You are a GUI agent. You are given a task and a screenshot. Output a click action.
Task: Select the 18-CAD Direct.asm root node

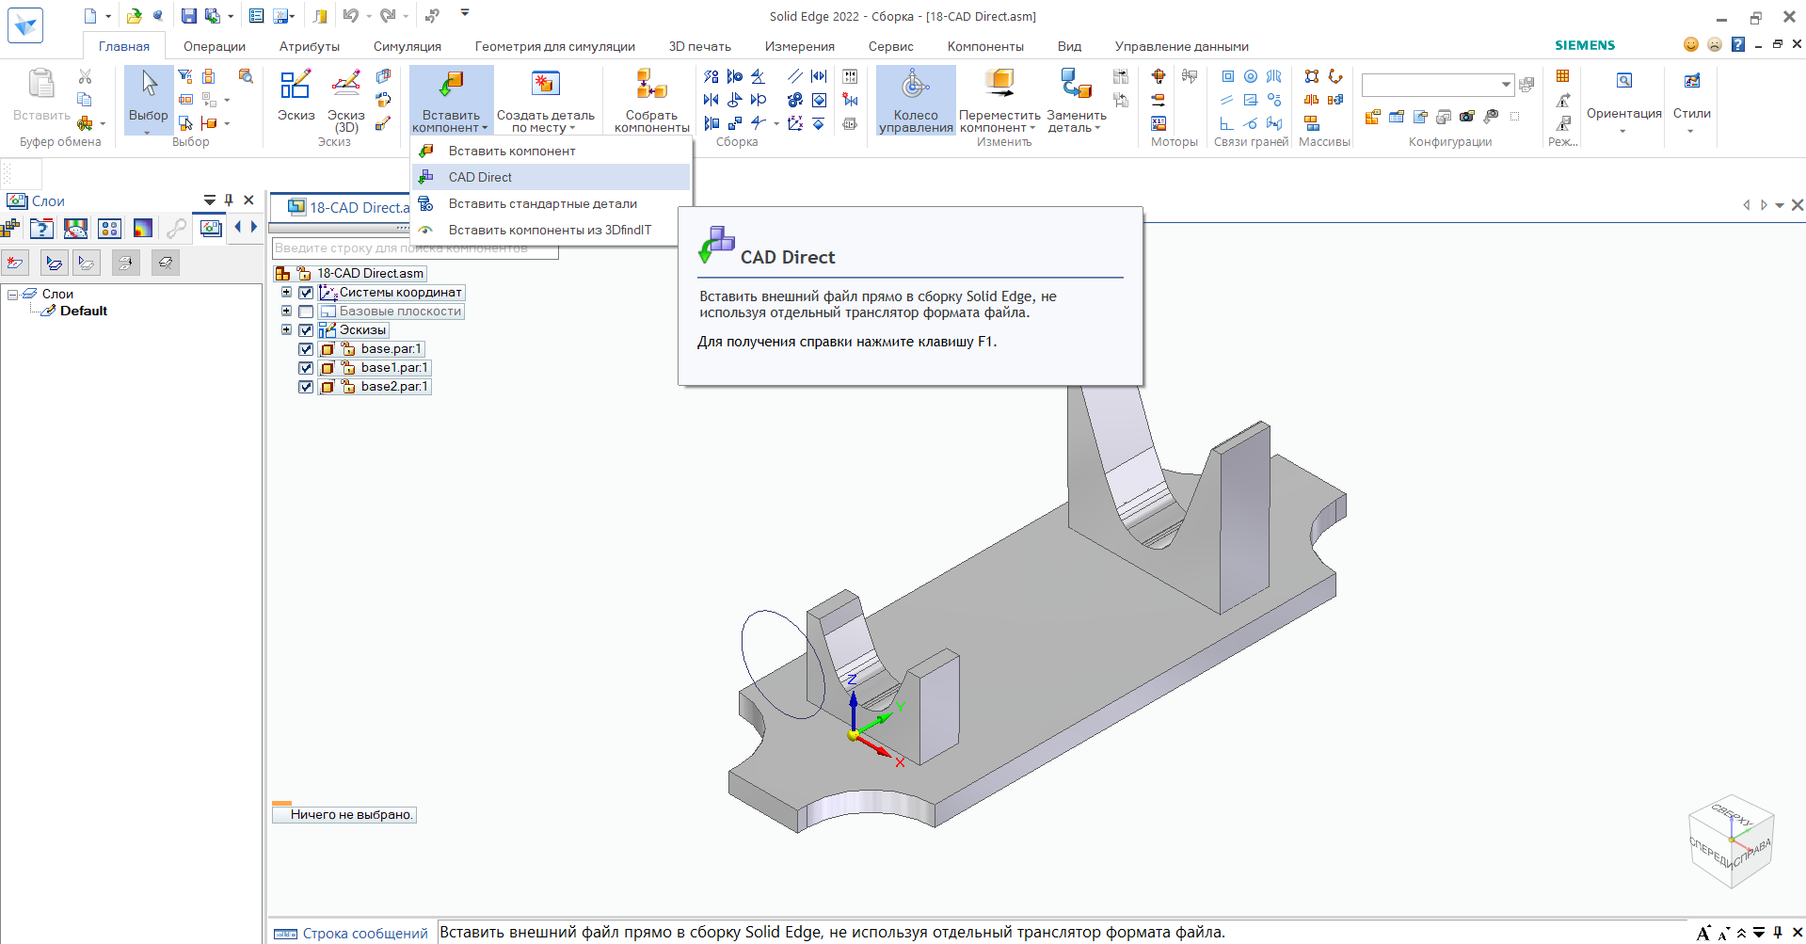point(370,274)
